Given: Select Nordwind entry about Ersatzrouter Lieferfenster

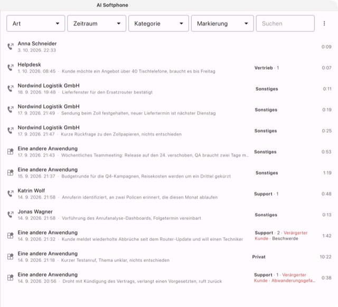Looking at the screenshot, I should pyautogui.click(x=169, y=89).
